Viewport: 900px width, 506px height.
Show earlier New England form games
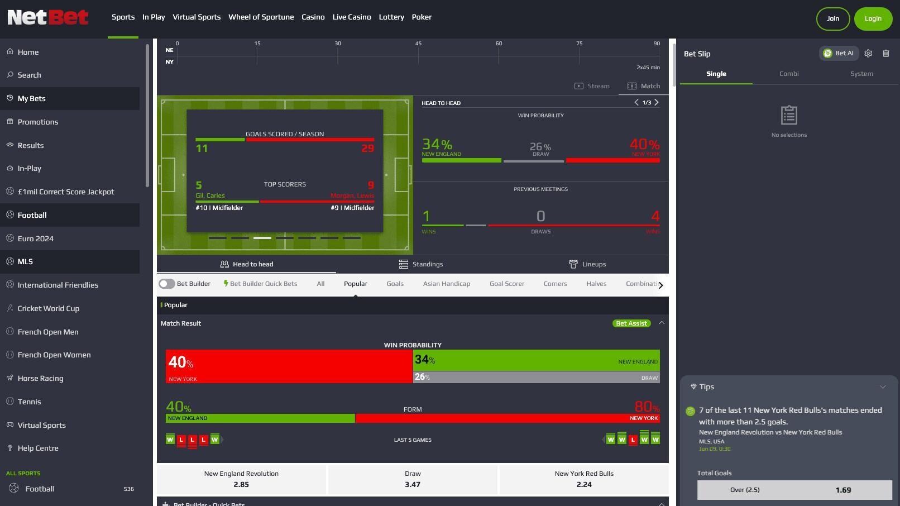point(222,440)
